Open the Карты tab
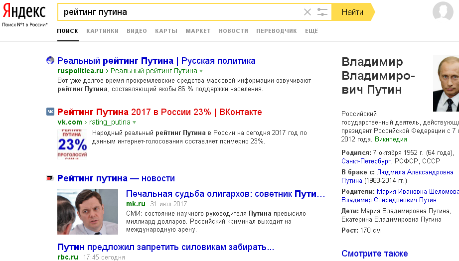This screenshot has height=261, width=459. point(166,31)
